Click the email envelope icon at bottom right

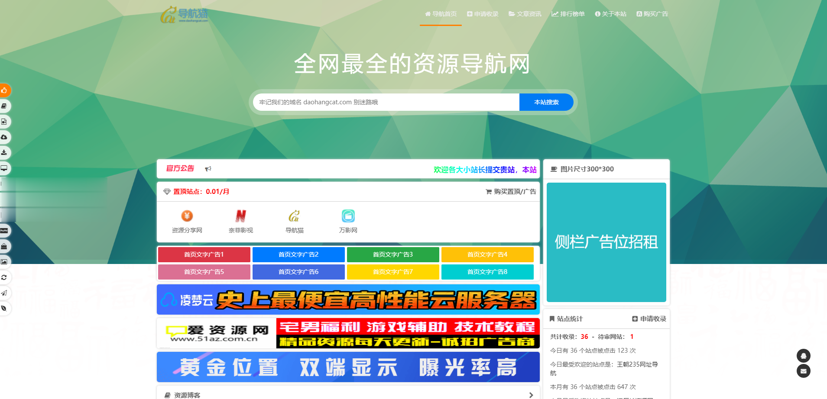pyautogui.click(x=803, y=371)
